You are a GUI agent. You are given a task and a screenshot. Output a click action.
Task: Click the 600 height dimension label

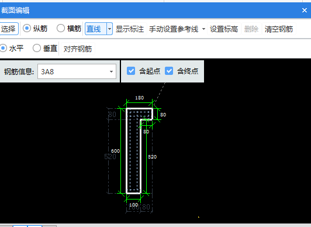point(115,151)
